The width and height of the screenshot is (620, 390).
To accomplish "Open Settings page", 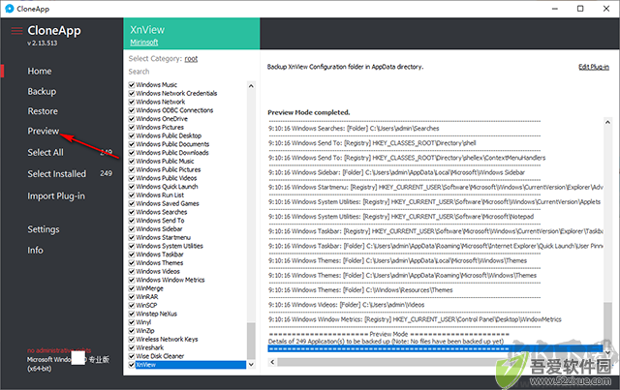I will (44, 229).
